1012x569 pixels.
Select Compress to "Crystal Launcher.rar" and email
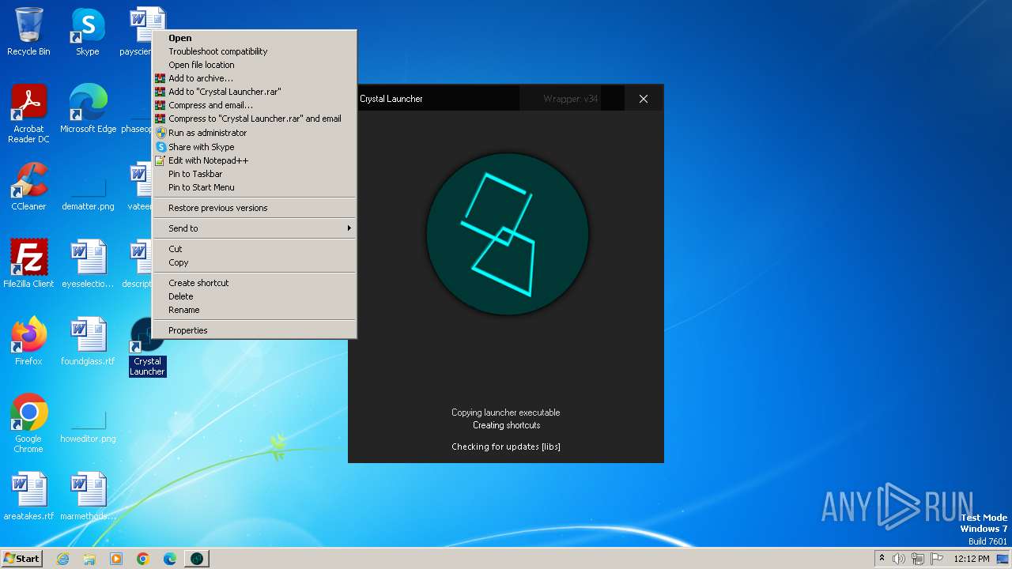tap(255, 119)
